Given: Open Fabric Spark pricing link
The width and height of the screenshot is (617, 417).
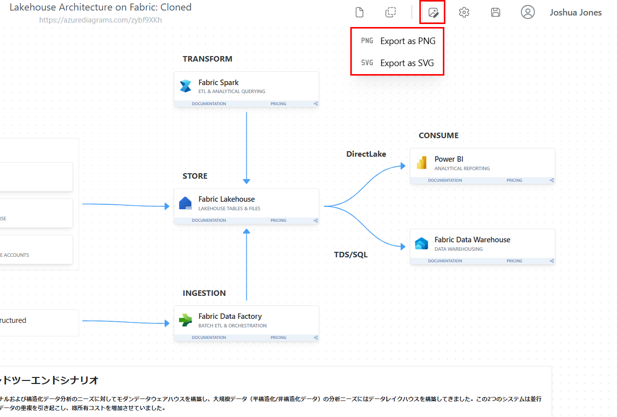Looking at the screenshot, I should [278, 104].
